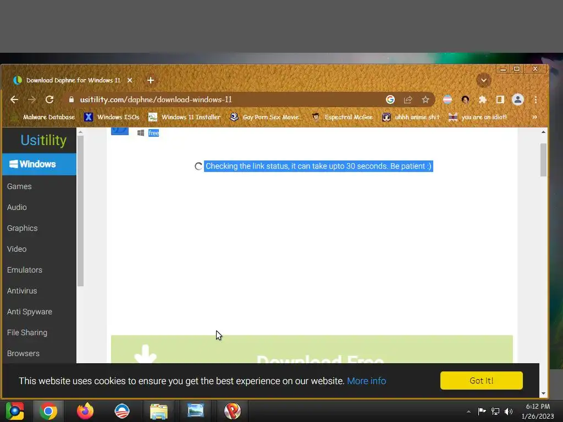The height and width of the screenshot is (422, 563).
Task: Open the picture viewer taskbar app
Action: (196, 411)
